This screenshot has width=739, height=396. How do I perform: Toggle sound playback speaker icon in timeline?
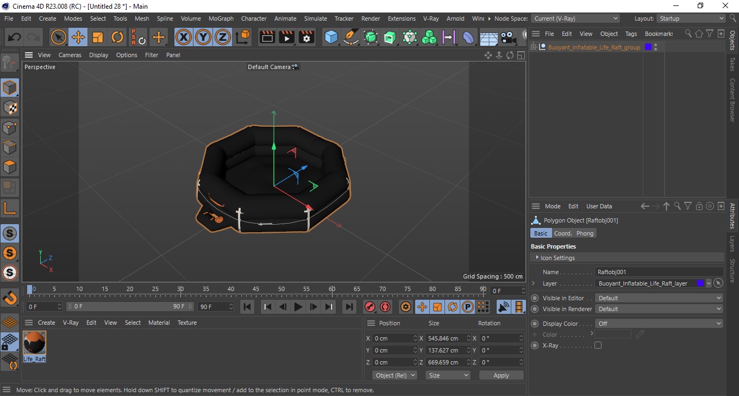[504, 307]
